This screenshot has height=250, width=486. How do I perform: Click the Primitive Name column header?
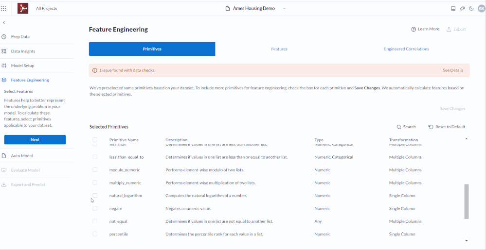[124, 140]
